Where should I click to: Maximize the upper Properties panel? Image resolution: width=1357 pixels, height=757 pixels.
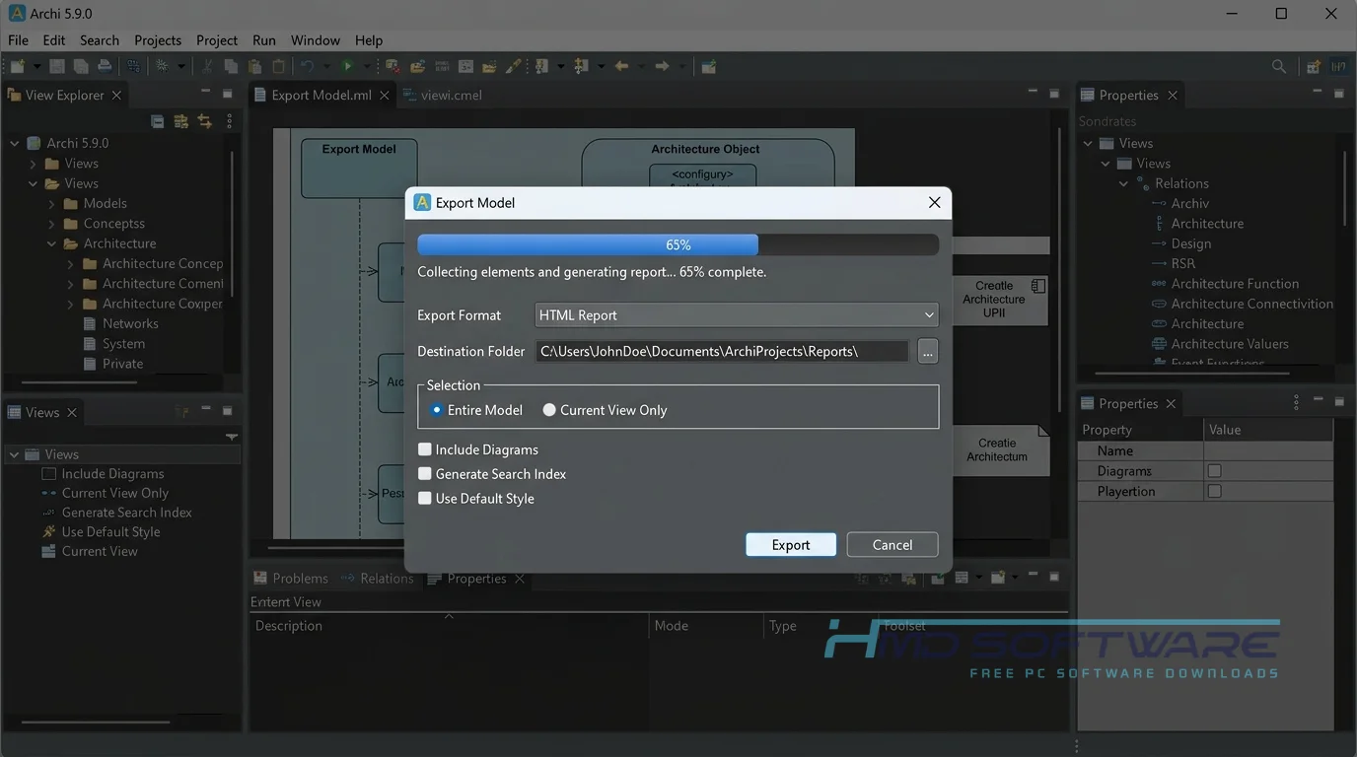(x=1338, y=93)
